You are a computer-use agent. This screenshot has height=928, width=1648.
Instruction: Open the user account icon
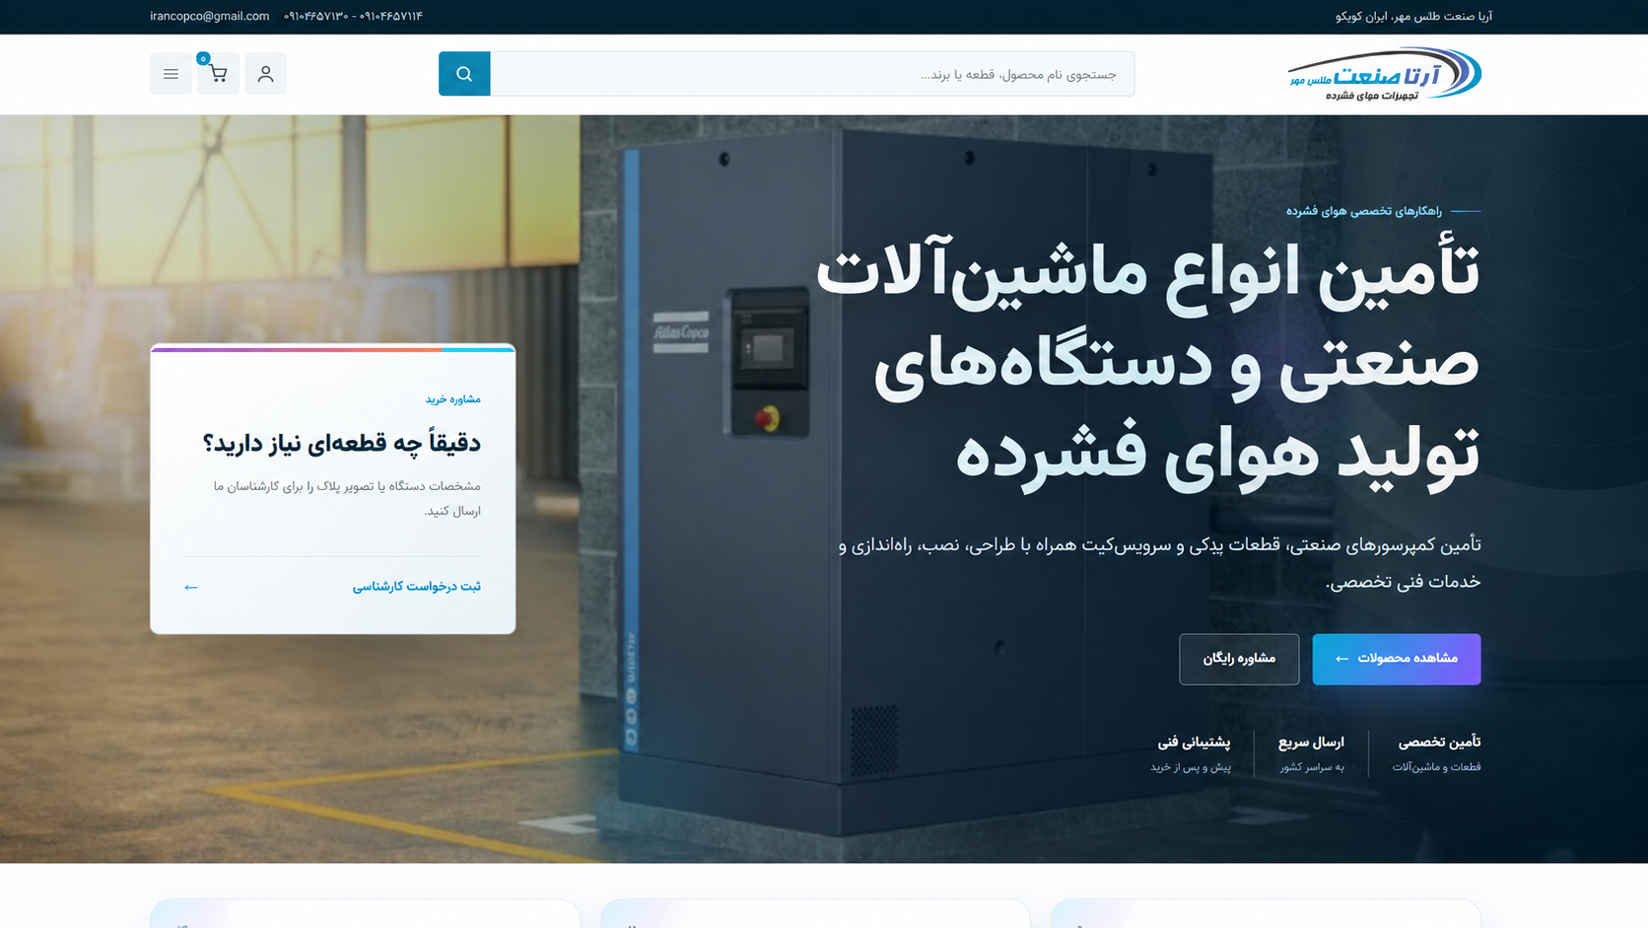point(265,74)
